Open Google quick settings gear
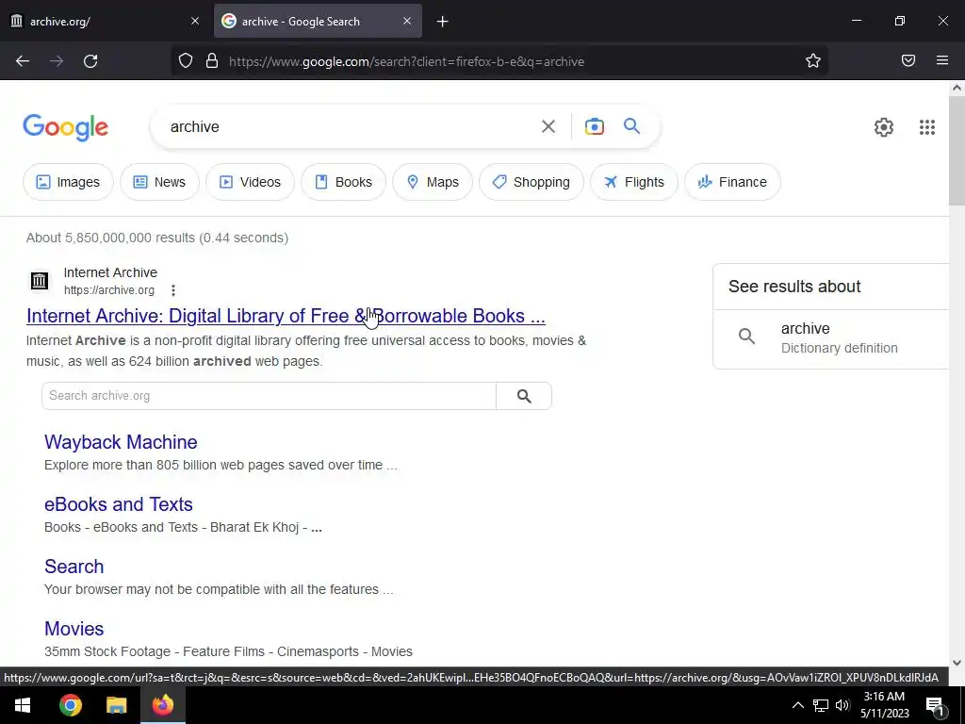Image resolution: width=965 pixels, height=724 pixels. point(884,127)
